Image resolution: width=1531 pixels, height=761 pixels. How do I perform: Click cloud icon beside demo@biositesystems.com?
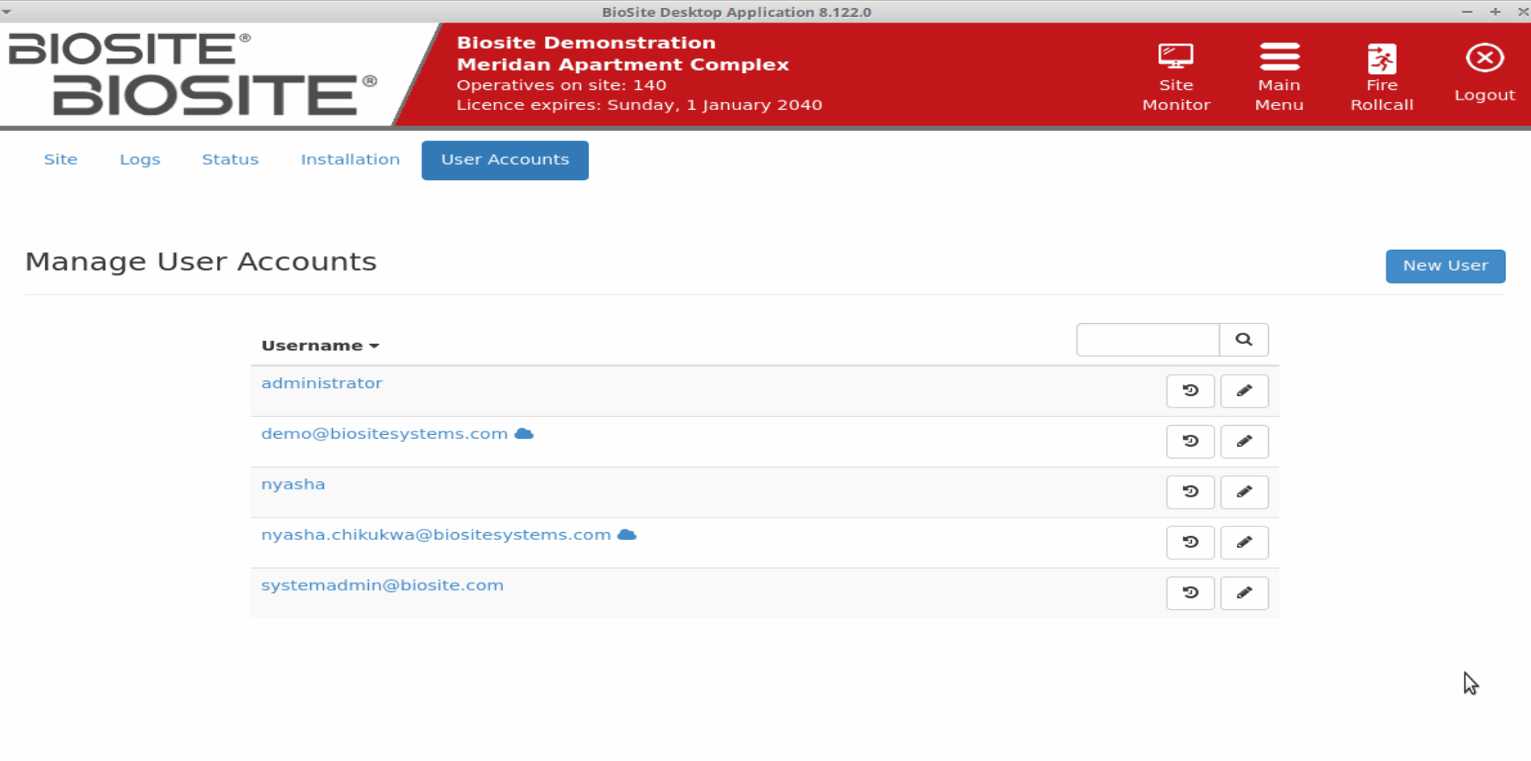tap(524, 434)
